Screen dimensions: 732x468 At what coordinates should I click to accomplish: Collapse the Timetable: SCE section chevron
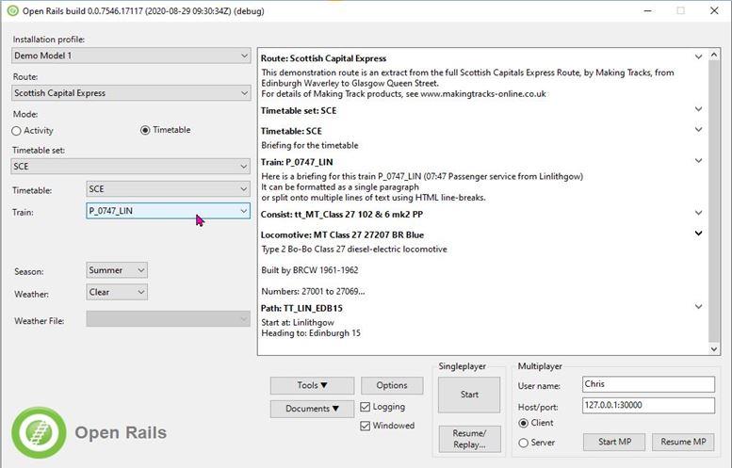pos(698,130)
